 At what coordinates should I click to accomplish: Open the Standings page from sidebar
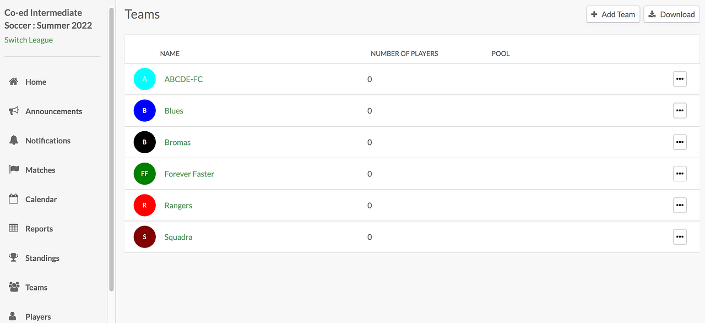point(42,258)
